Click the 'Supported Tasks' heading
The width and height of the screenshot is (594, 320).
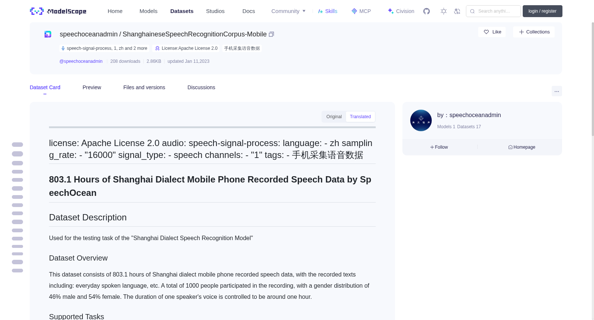tap(76, 316)
